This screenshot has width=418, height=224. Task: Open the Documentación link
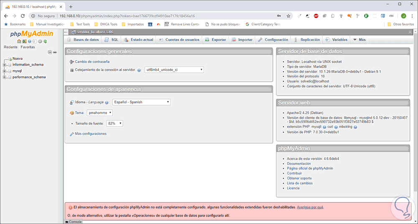[298, 164]
